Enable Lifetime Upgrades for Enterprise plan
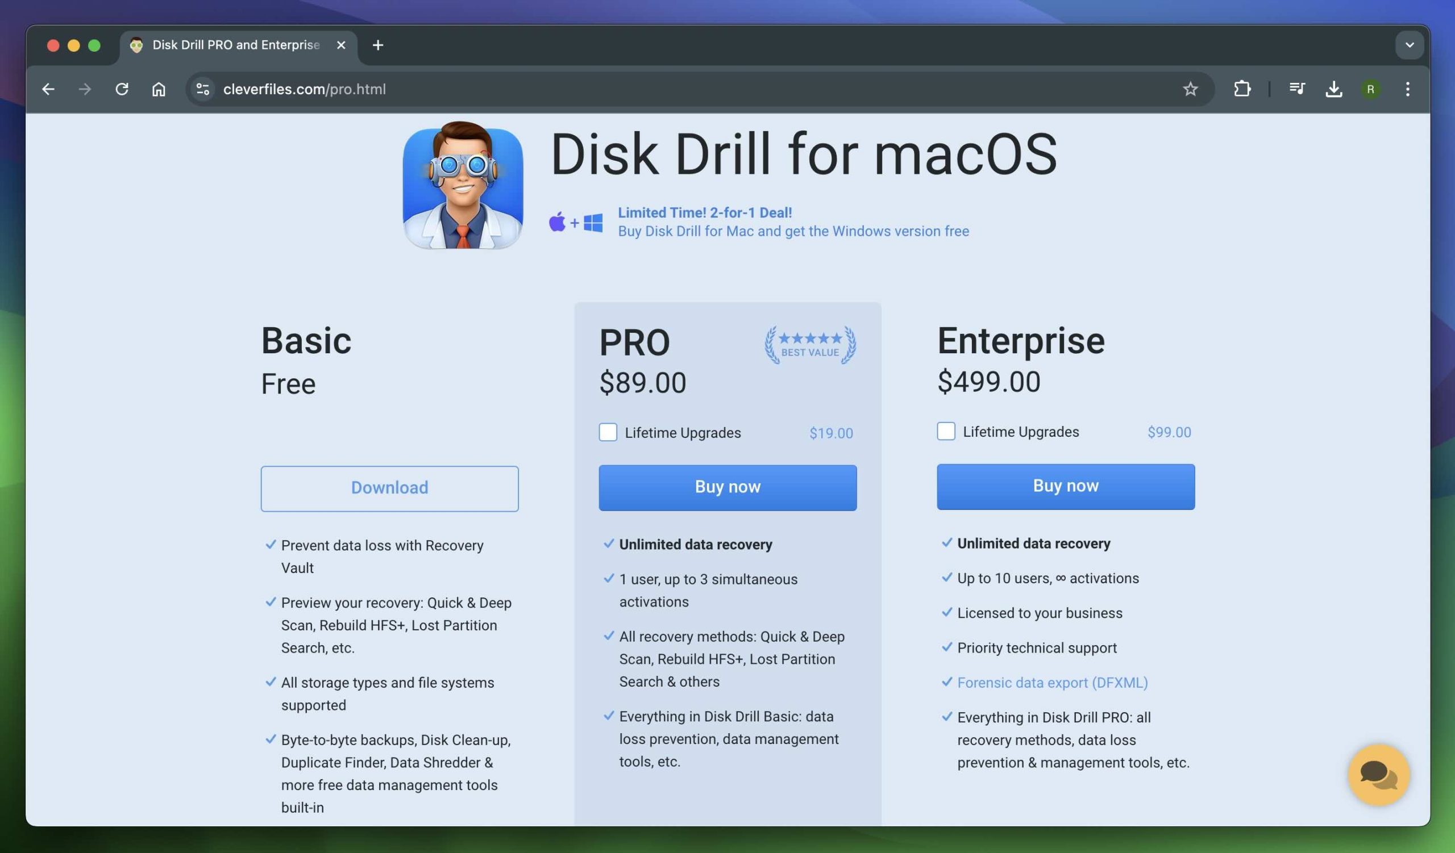This screenshot has height=853, width=1455. click(946, 432)
